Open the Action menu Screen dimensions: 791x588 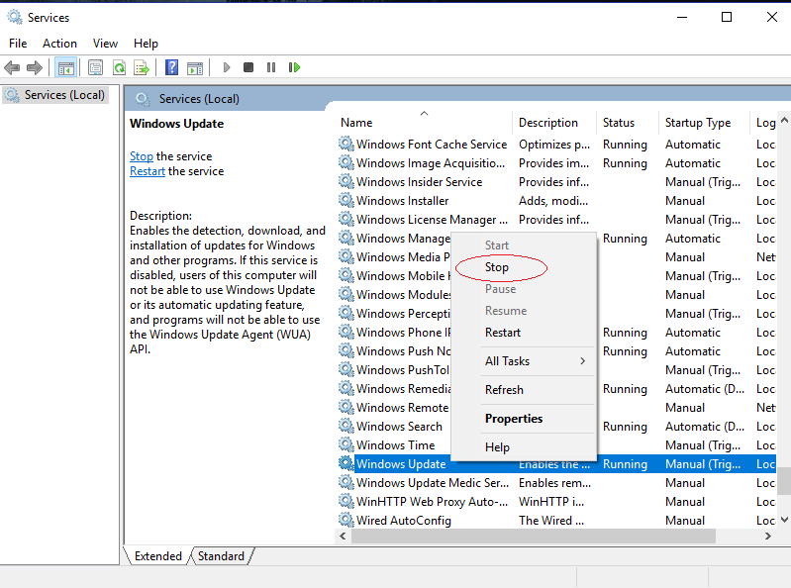click(59, 44)
